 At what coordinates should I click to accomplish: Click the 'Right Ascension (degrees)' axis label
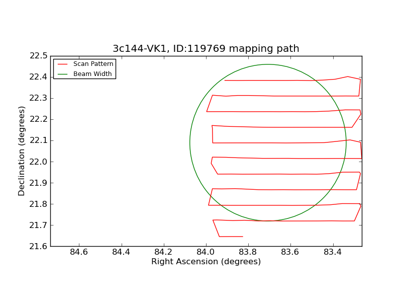coord(206,261)
